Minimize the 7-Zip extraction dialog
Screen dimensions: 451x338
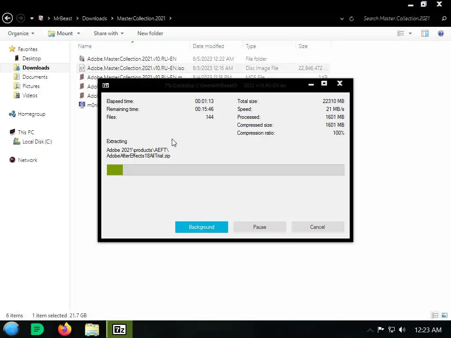pyautogui.click(x=311, y=84)
